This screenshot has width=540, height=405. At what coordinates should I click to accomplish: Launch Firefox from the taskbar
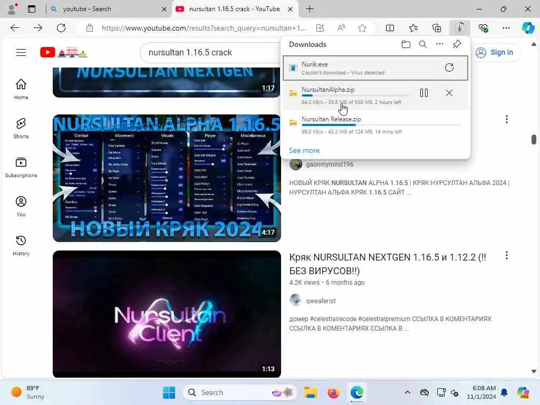click(x=333, y=392)
